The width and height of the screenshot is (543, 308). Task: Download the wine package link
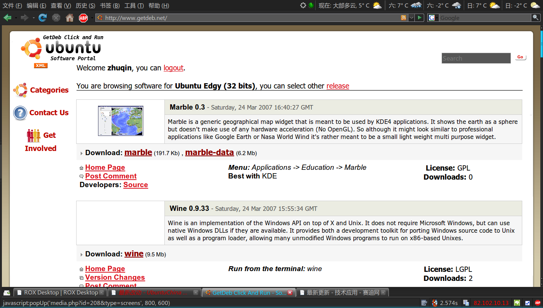tap(134, 254)
